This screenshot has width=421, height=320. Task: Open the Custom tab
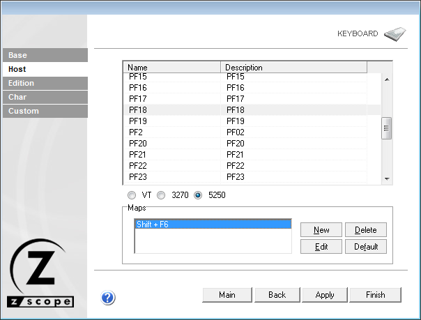[x=45, y=111]
